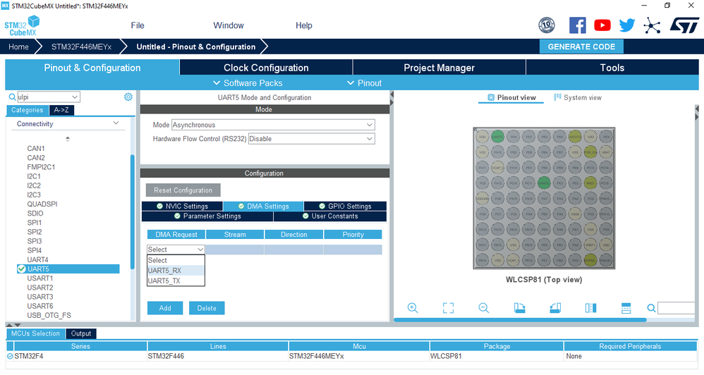The width and height of the screenshot is (704, 375).
Task: Zoom out of the pinout view
Action: click(483, 308)
